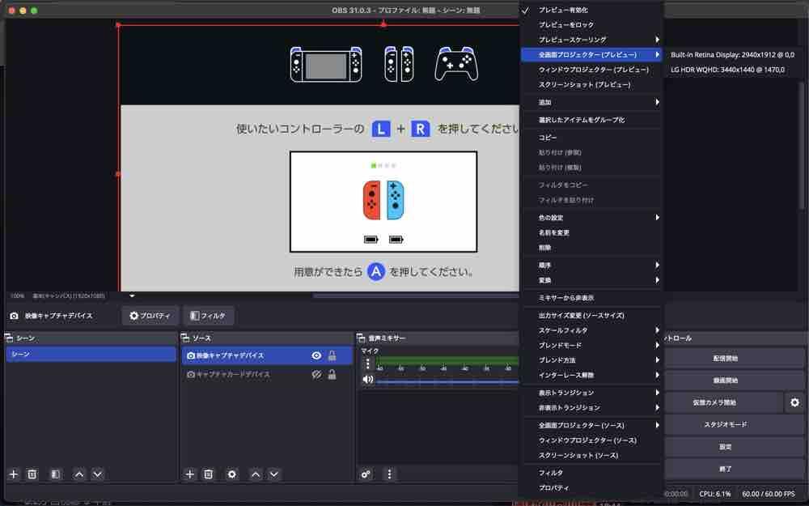
Task: Move the source up in Sources panel
Action: click(x=256, y=474)
